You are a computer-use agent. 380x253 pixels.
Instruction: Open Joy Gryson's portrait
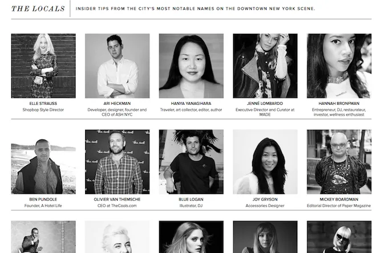point(265,162)
